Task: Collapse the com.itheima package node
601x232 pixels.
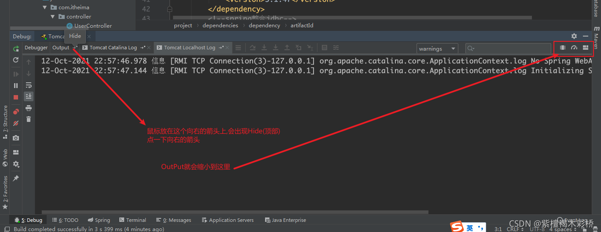Action: tap(45, 7)
